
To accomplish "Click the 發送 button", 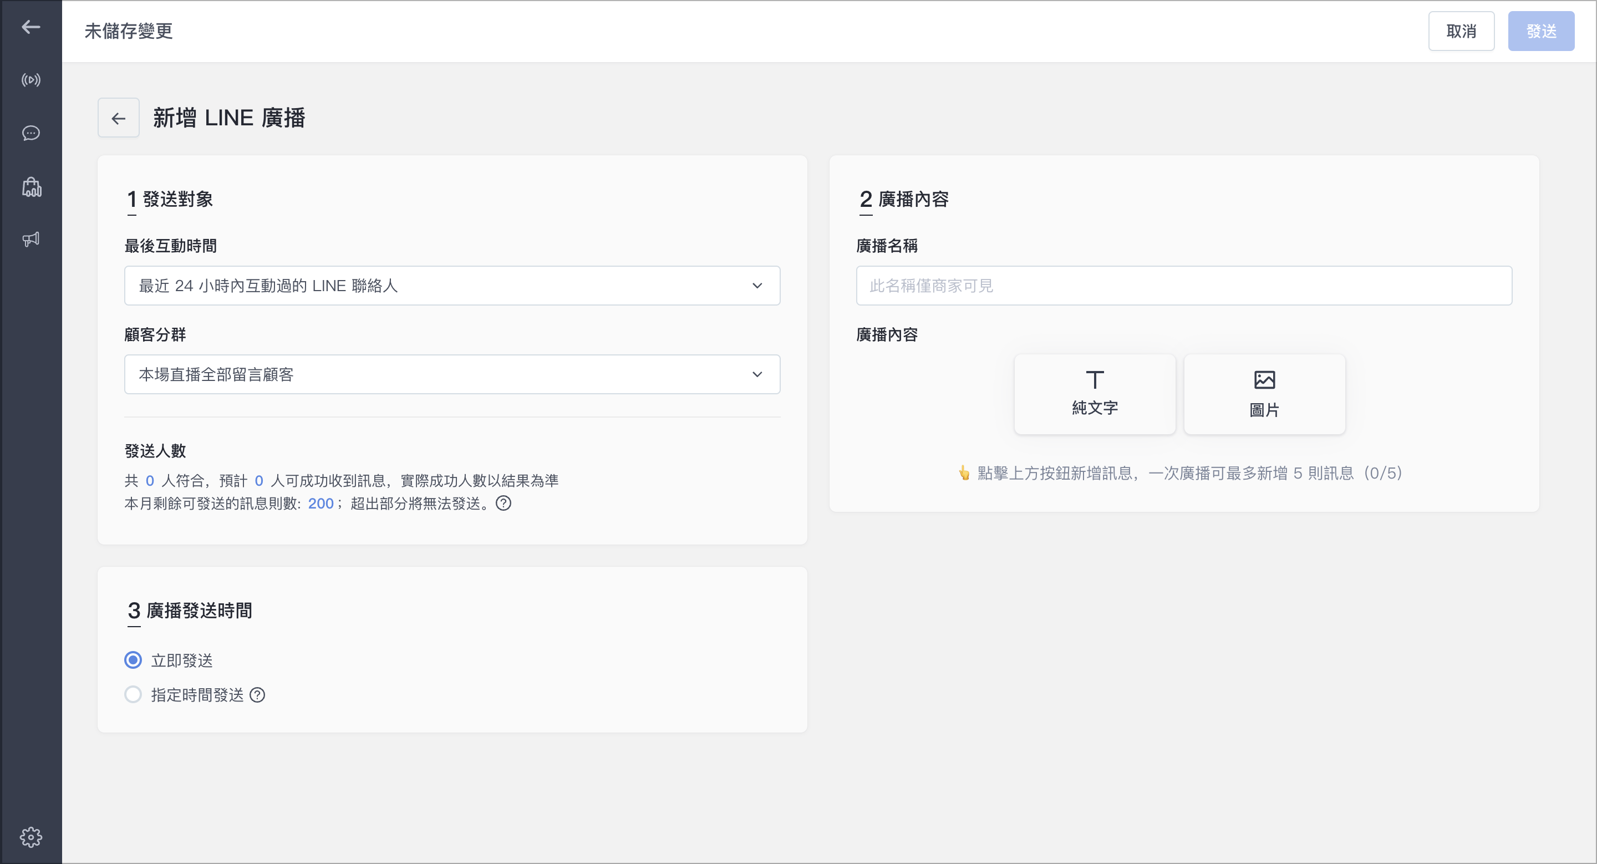I will 1541,31.
